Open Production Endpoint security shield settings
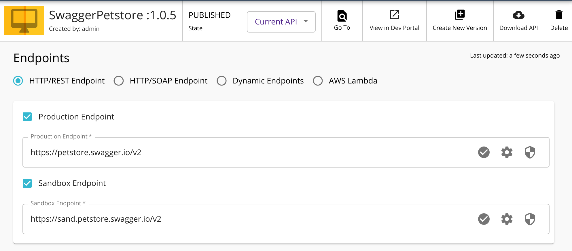This screenshot has height=251, width=572. pyautogui.click(x=530, y=152)
